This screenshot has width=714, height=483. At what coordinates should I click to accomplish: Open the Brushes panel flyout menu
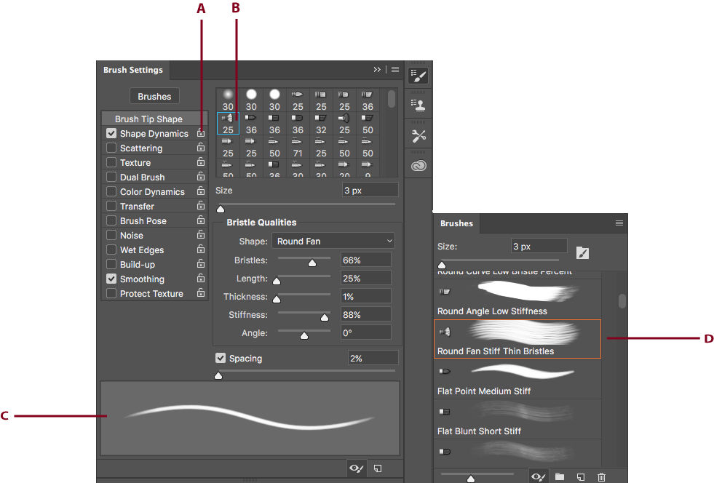(620, 223)
